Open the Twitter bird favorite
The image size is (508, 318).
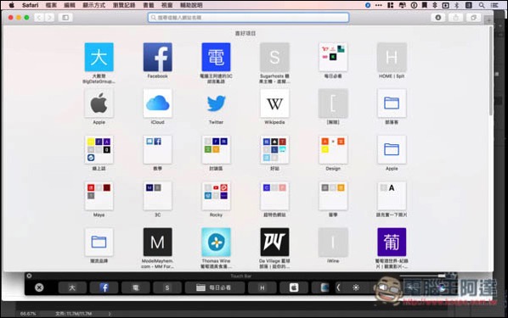(x=216, y=103)
